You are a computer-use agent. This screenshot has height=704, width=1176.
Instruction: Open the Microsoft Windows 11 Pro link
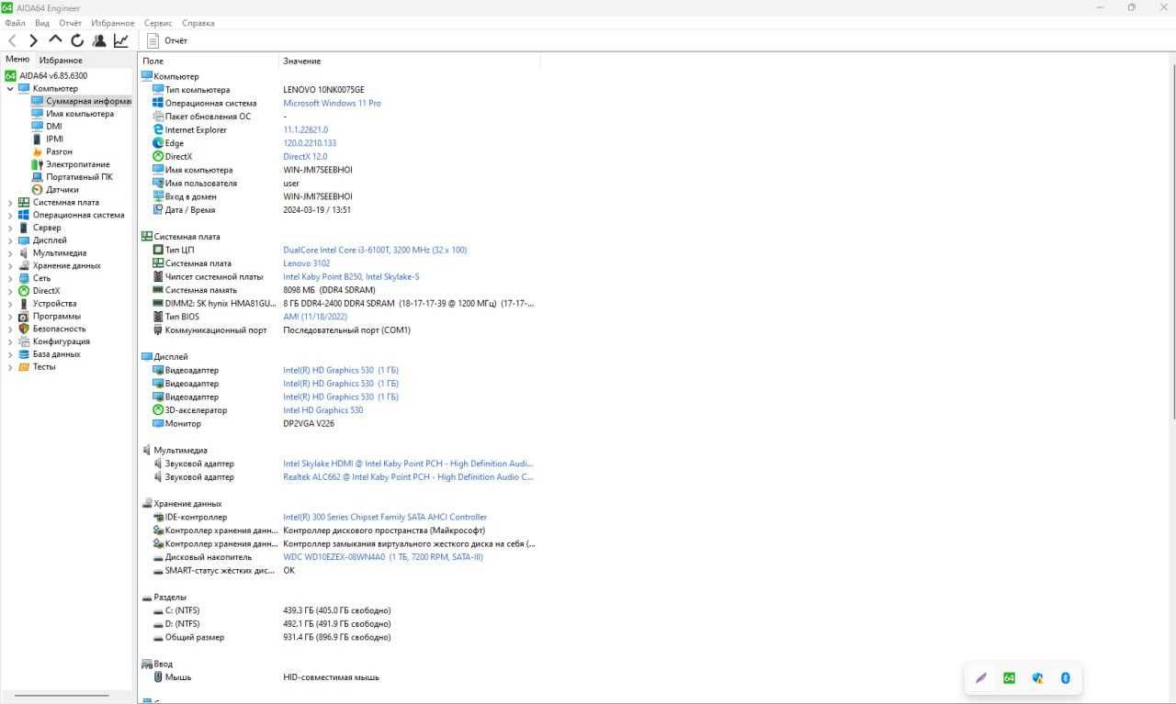[x=332, y=103]
